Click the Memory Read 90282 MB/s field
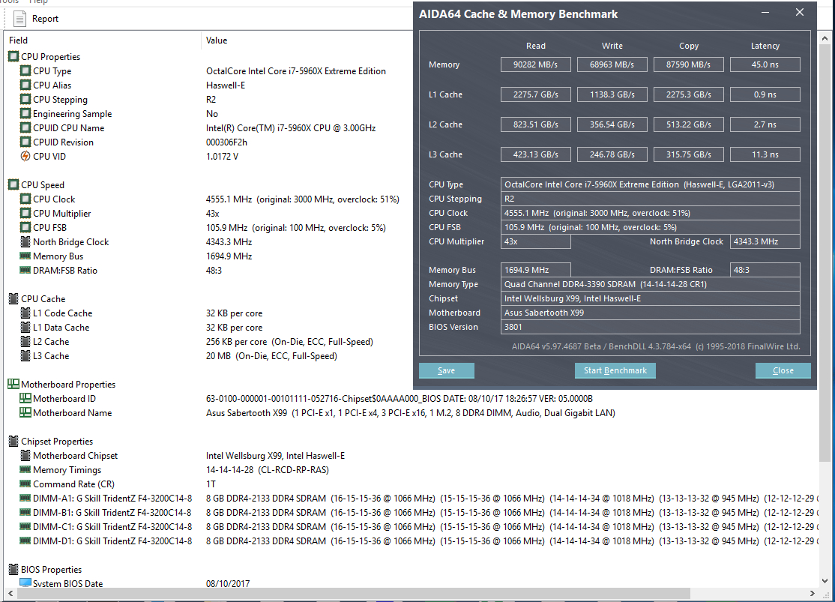The width and height of the screenshot is (835, 602). pyautogui.click(x=536, y=64)
